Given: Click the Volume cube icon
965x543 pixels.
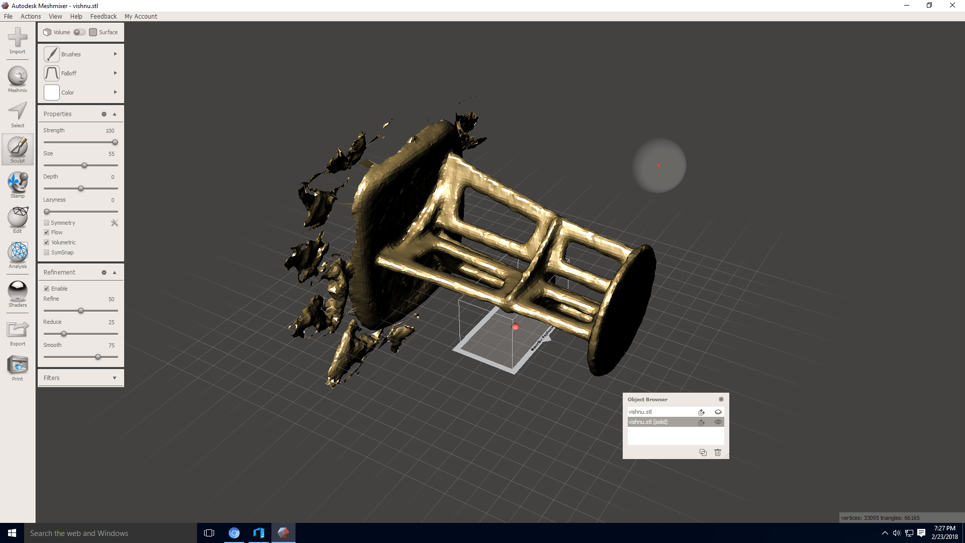Looking at the screenshot, I should point(47,32).
